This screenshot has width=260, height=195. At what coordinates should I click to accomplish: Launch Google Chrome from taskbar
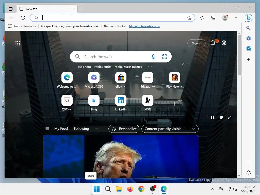coord(141,189)
